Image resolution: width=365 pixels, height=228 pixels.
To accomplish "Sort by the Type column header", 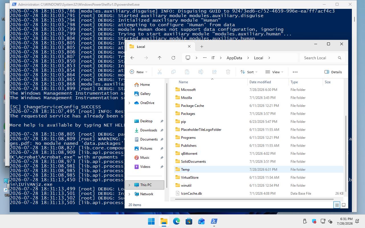I will coord(305,82).
